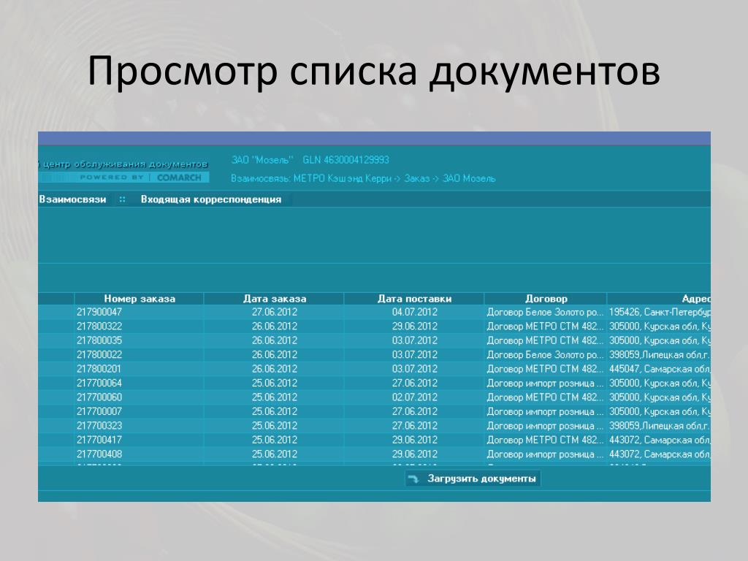The width and height of the screenshot is (748, 561).
Task: Click the ЗАО "Мозель" company name
Action: [262, 160]
